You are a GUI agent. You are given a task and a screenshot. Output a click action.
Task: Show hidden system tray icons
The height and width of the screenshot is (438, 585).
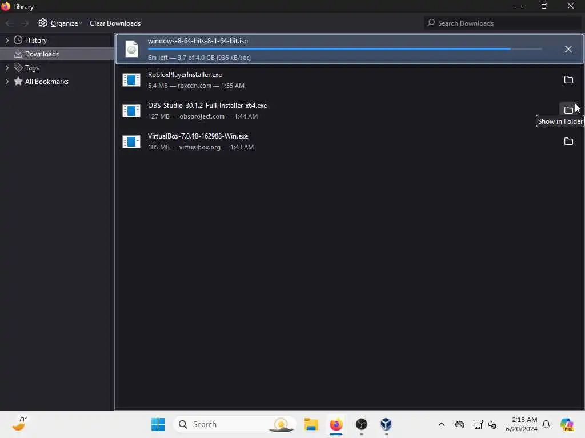click(x=442, y=424)
